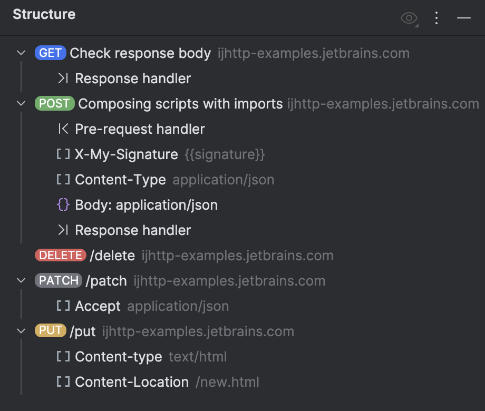485x411 pixels.
Task: Click the Response handler icon under Check response body
Action: (63, 78)
